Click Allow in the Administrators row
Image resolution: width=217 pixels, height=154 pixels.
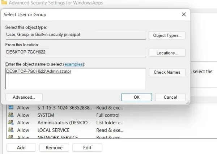[x=23, y=123]
